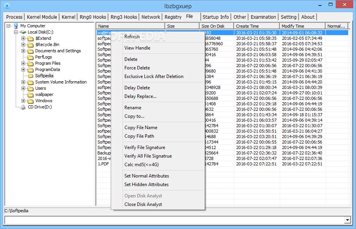Expand the $Recycle.Bin folder node
The height and width of the screenshot is (229, 356).
tap(23, 44)
